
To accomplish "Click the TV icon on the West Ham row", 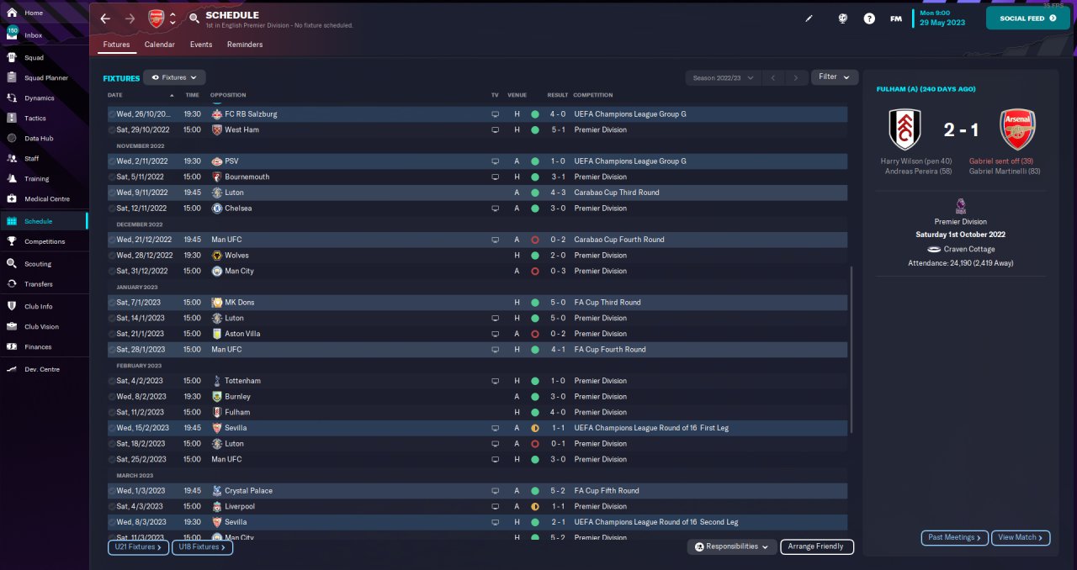I will 495,130.
